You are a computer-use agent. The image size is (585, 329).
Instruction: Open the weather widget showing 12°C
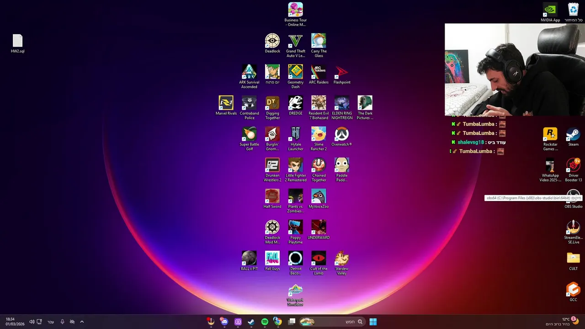click(562, 322)
